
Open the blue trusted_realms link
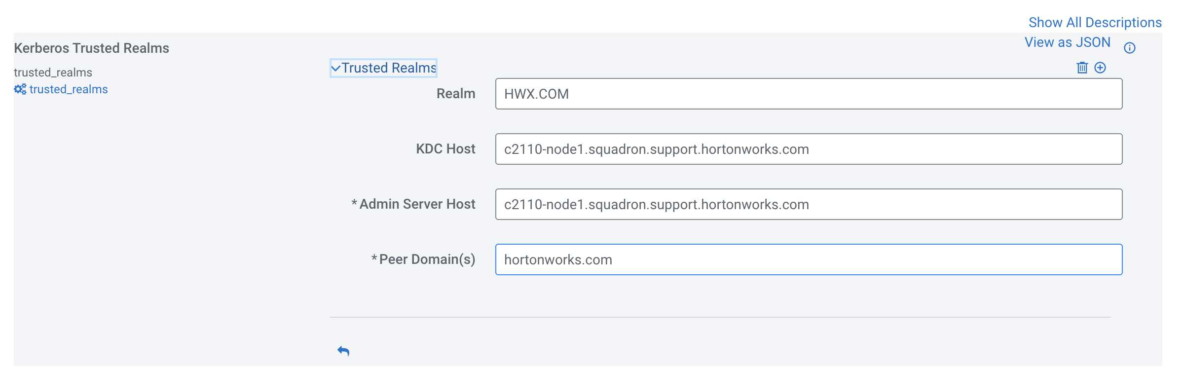[69, 89]
